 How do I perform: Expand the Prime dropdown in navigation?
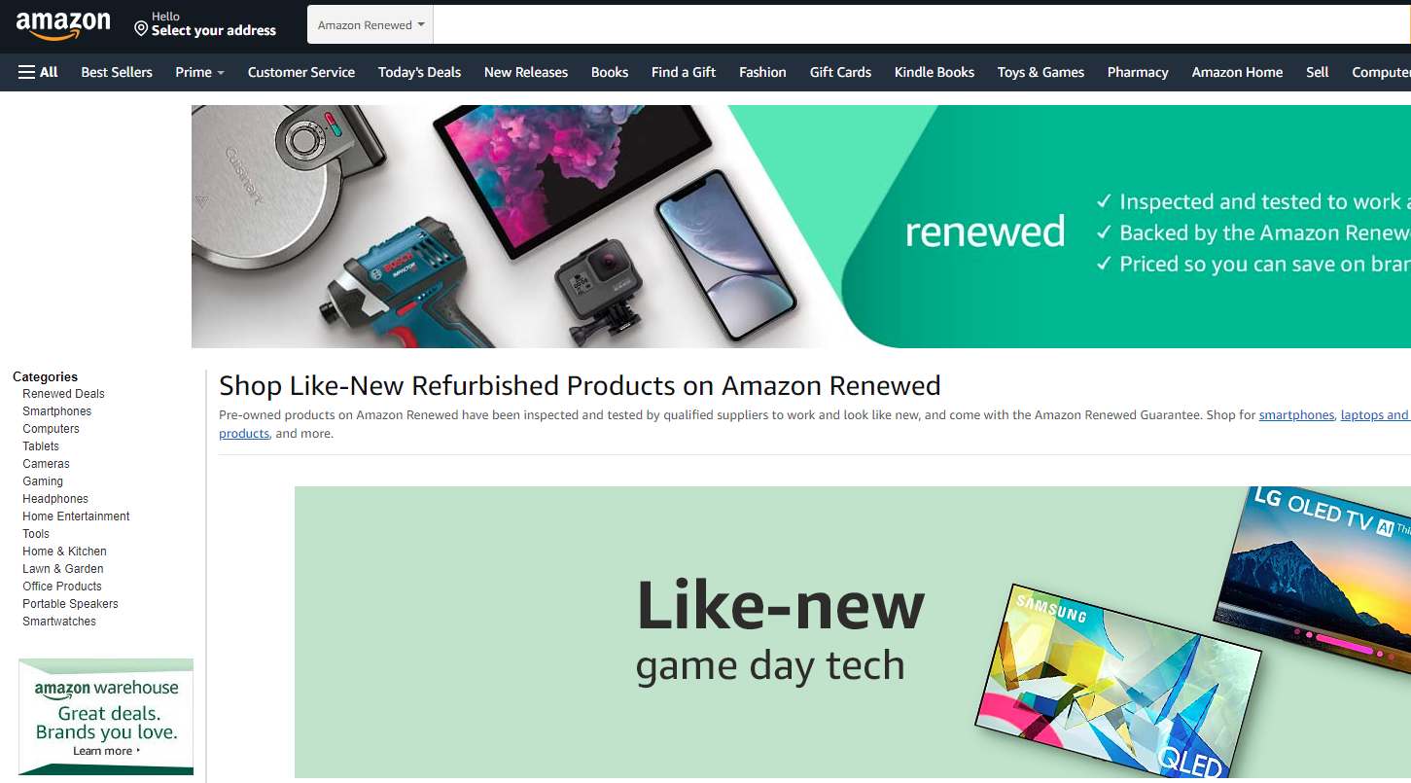tap(199, 72)
